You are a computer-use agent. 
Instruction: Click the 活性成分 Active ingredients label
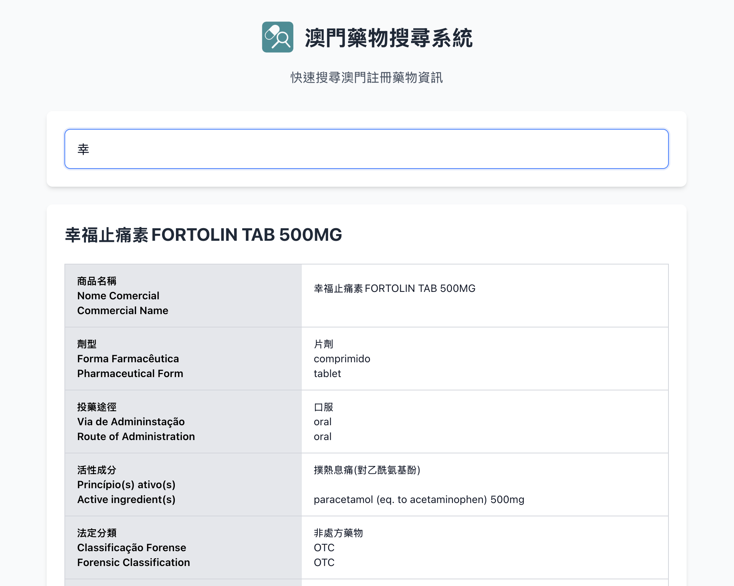[x=126, y=485]
